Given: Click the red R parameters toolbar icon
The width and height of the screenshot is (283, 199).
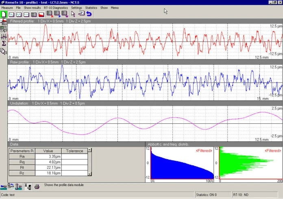Looking at the screenshot, I should (x=49, y=14).
